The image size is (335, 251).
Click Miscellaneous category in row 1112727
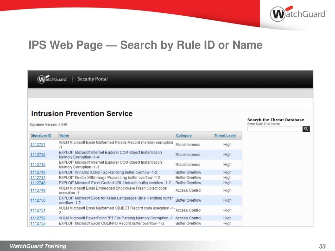(188, 145)
